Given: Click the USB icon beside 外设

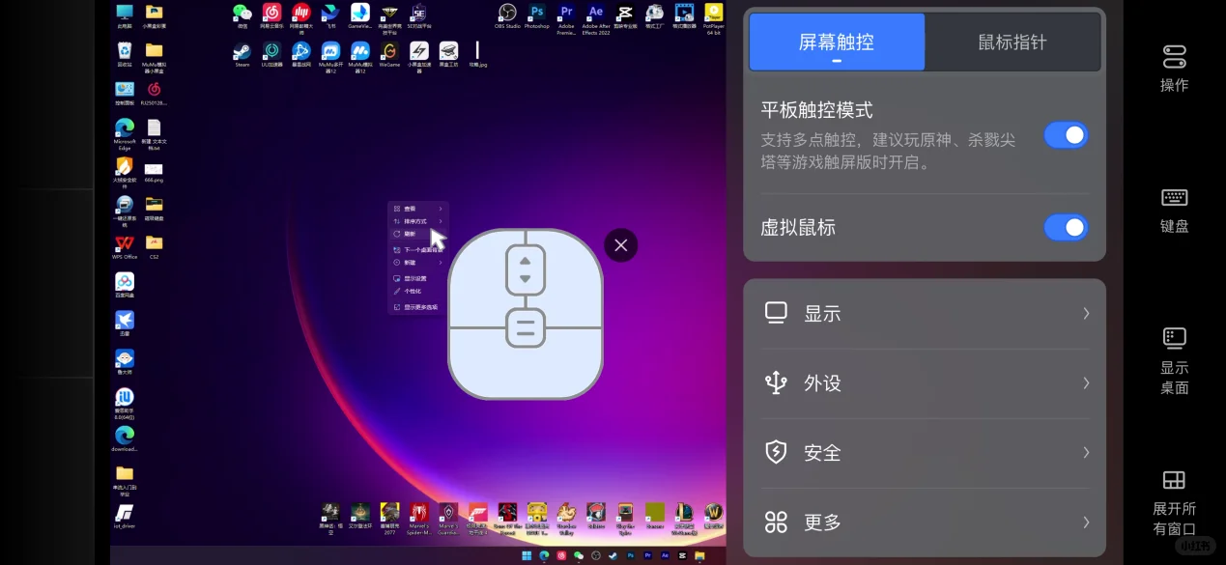Looking at the screenshot, I should (x=776, y=382).
